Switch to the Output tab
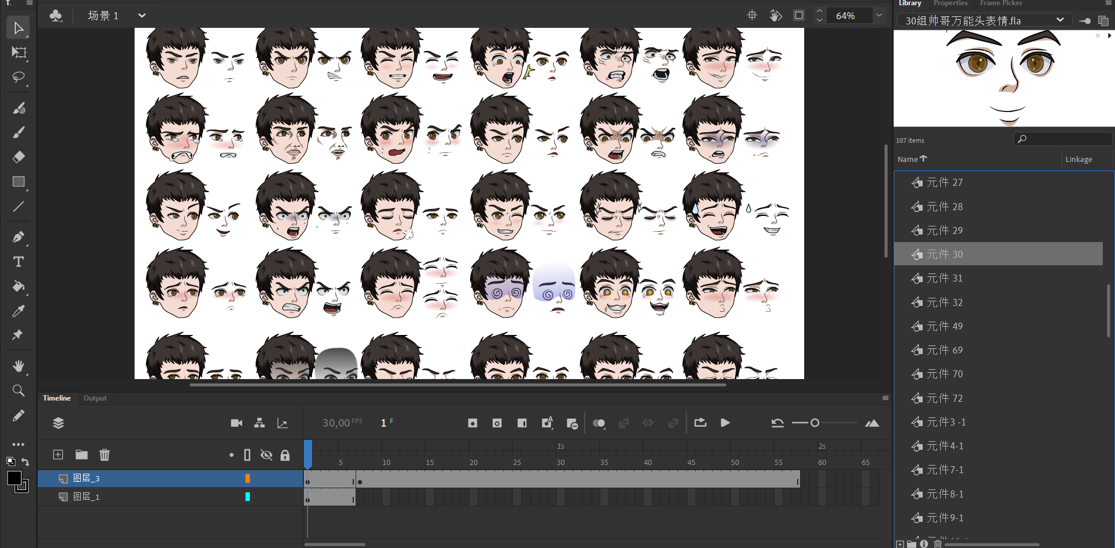Viewport: 1115px width, 548px height. 95,398
